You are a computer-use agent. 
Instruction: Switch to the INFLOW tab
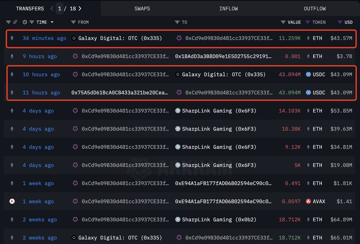[x=229, y=8]
